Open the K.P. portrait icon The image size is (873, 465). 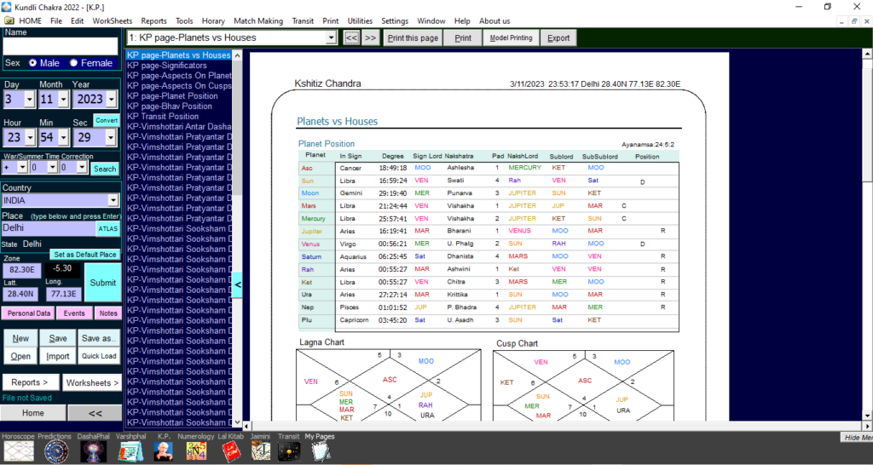tap(163, 451)
